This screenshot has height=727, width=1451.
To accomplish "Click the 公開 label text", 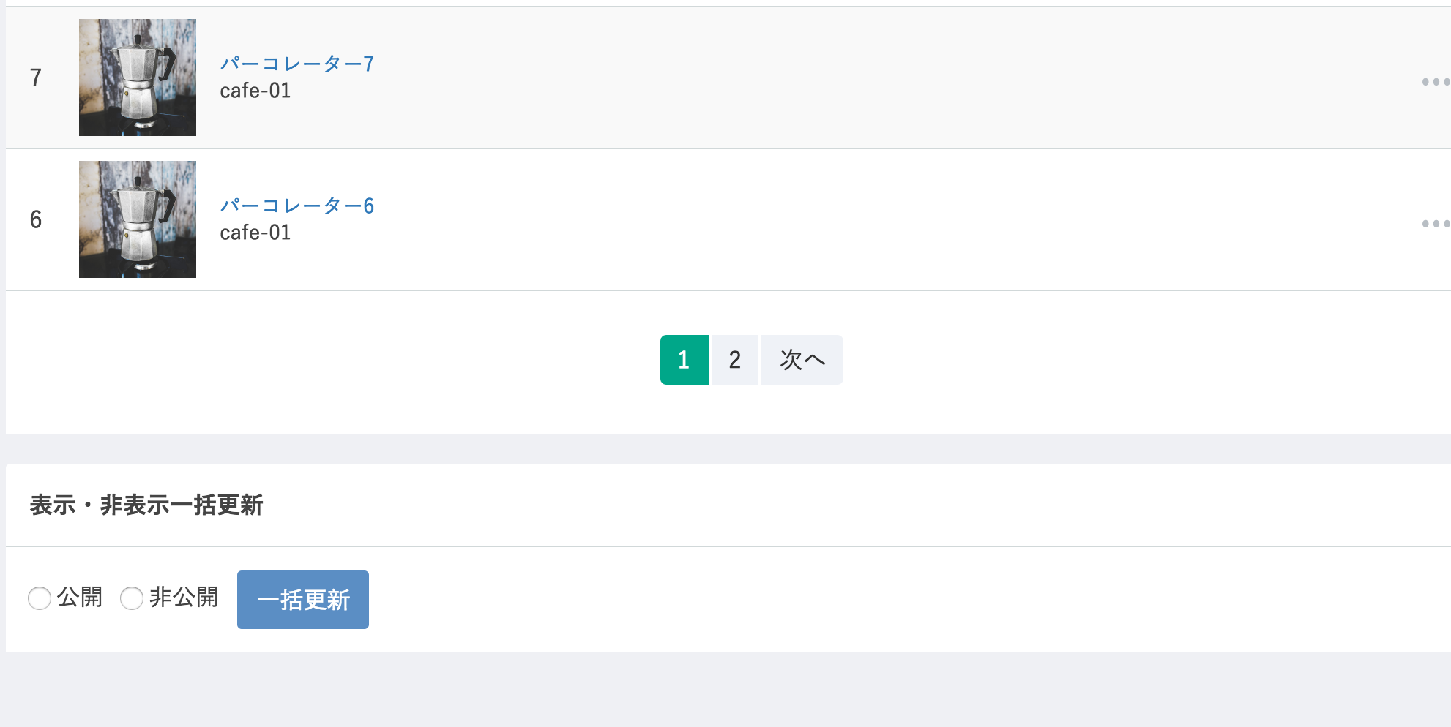I will pyautogui.click(x=80, y=598).
